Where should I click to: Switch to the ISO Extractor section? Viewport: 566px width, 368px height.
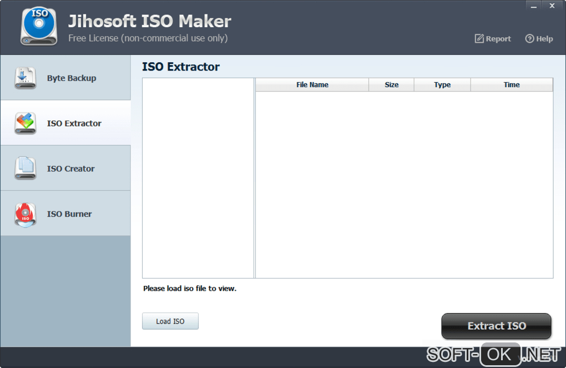(x=65, y=123)
